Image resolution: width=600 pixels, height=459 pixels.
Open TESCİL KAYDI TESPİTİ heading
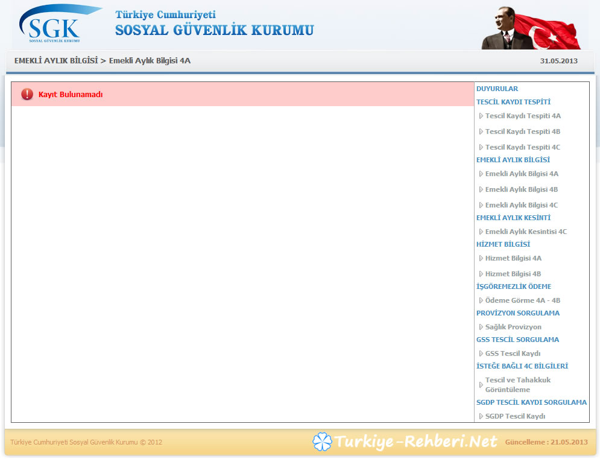(513, 102)
